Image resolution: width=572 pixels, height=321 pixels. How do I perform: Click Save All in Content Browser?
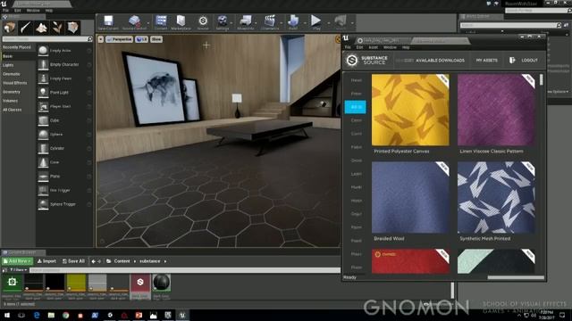point(73,261)
